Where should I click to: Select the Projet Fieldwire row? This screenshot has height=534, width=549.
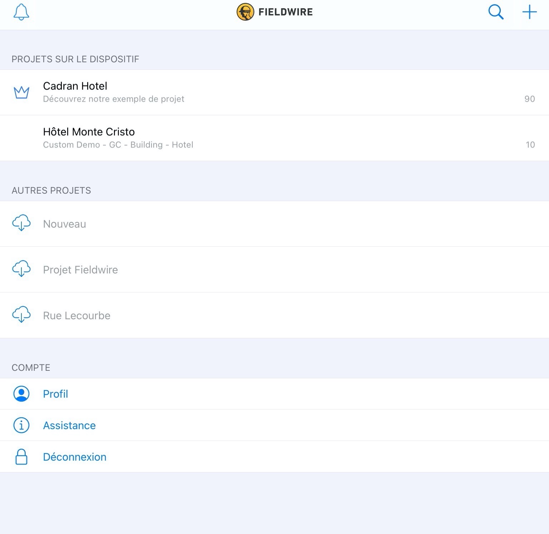pyautogui.click(x=274, y=270)
